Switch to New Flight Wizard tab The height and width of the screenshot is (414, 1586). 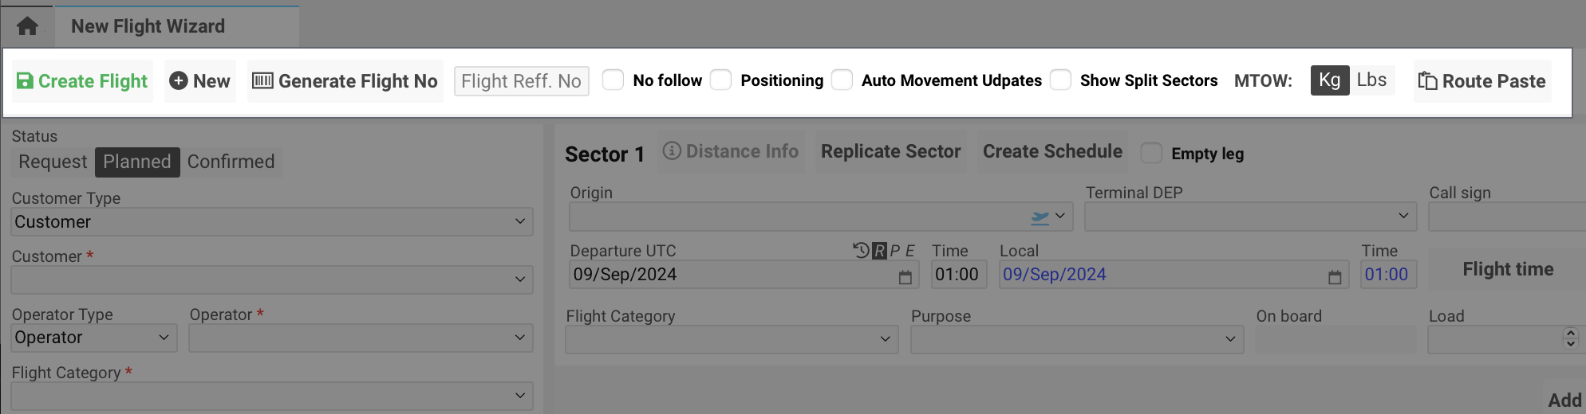[148, 26]
